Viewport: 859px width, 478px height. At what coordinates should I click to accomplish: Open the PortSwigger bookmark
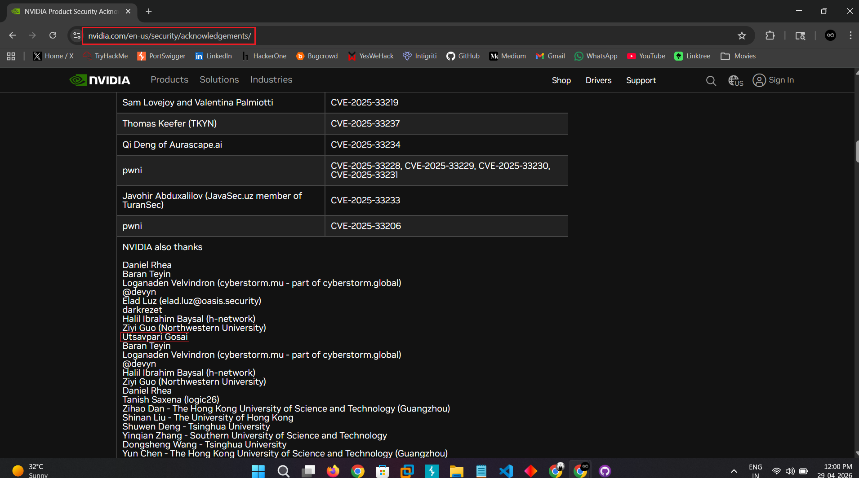tap(161, 56)
